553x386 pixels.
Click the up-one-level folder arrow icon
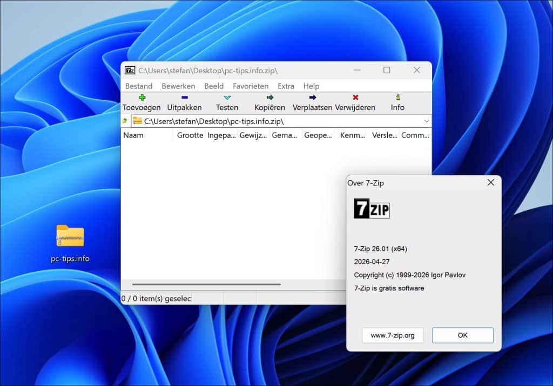[125, 121]
